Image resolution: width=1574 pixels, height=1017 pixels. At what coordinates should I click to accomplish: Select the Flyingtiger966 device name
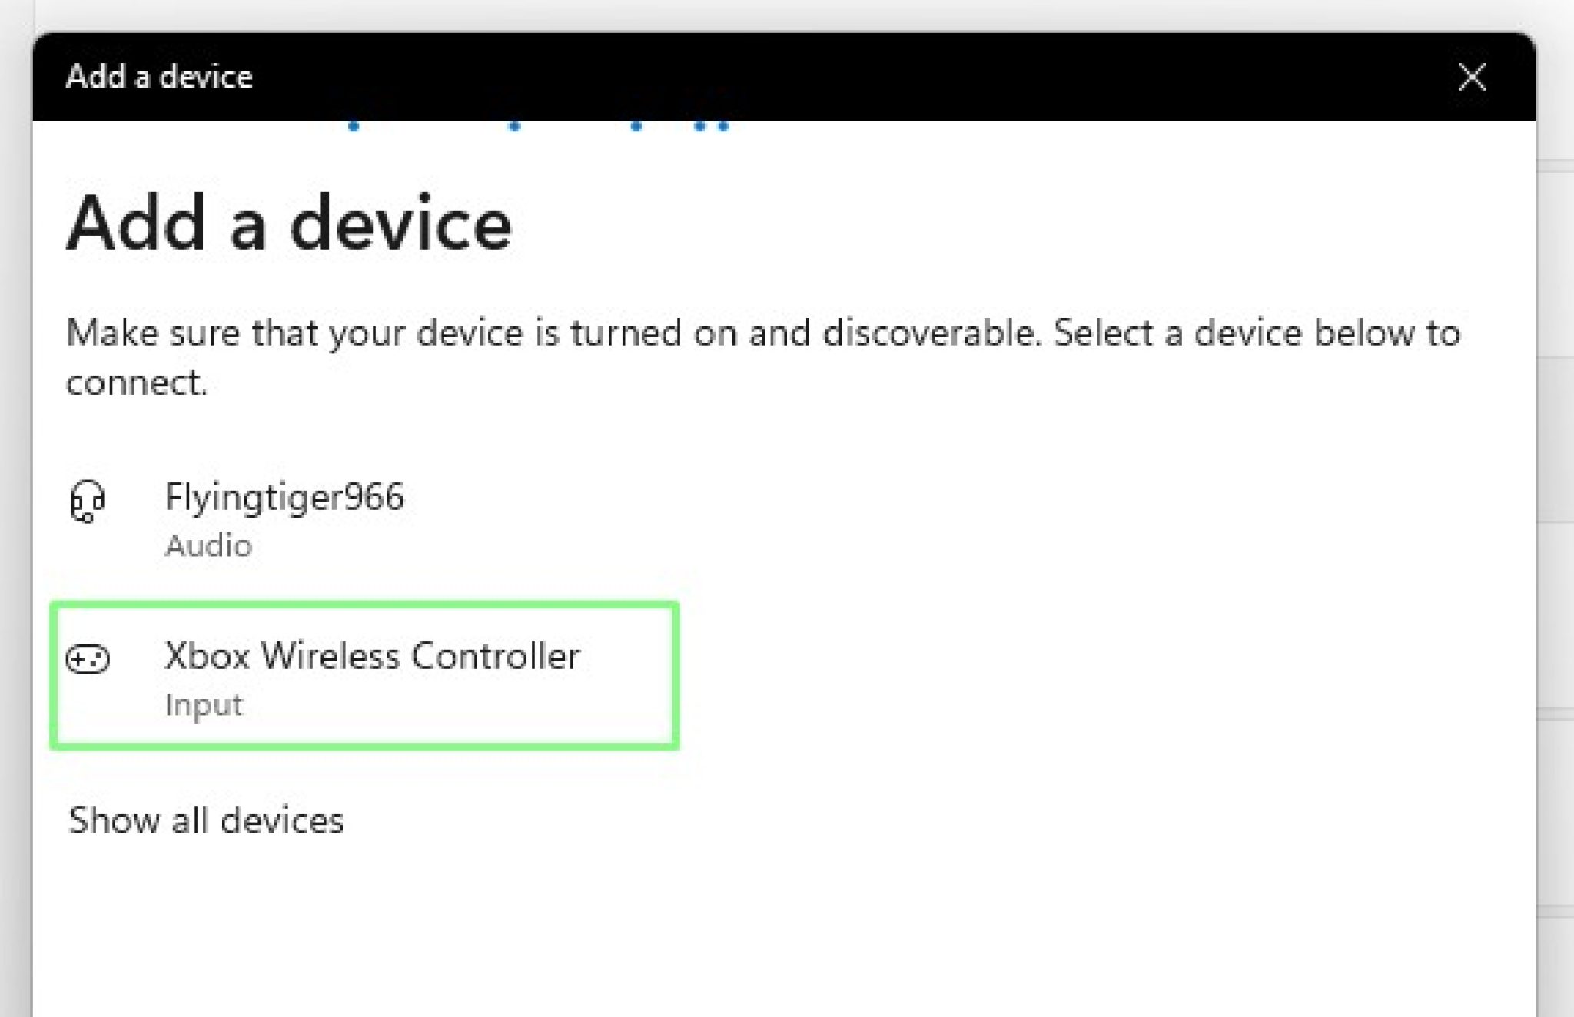point(284,497)
